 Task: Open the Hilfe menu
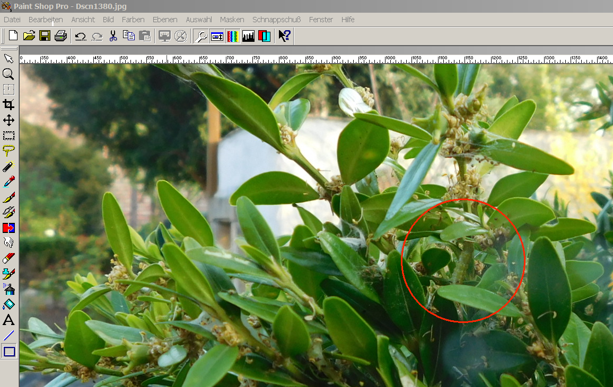click(347, 20)
